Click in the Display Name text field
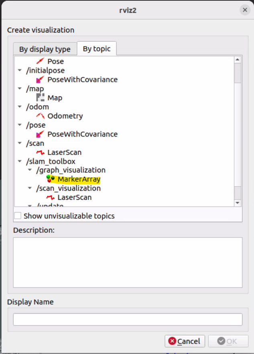This screenshot has height=354, width=254. point(128,319)
